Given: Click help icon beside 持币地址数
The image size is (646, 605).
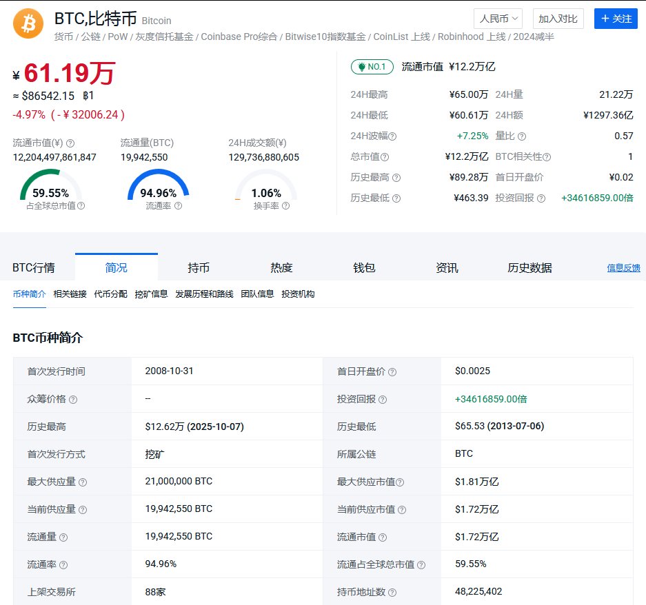Looking at the screenshot, I should 392,593.
